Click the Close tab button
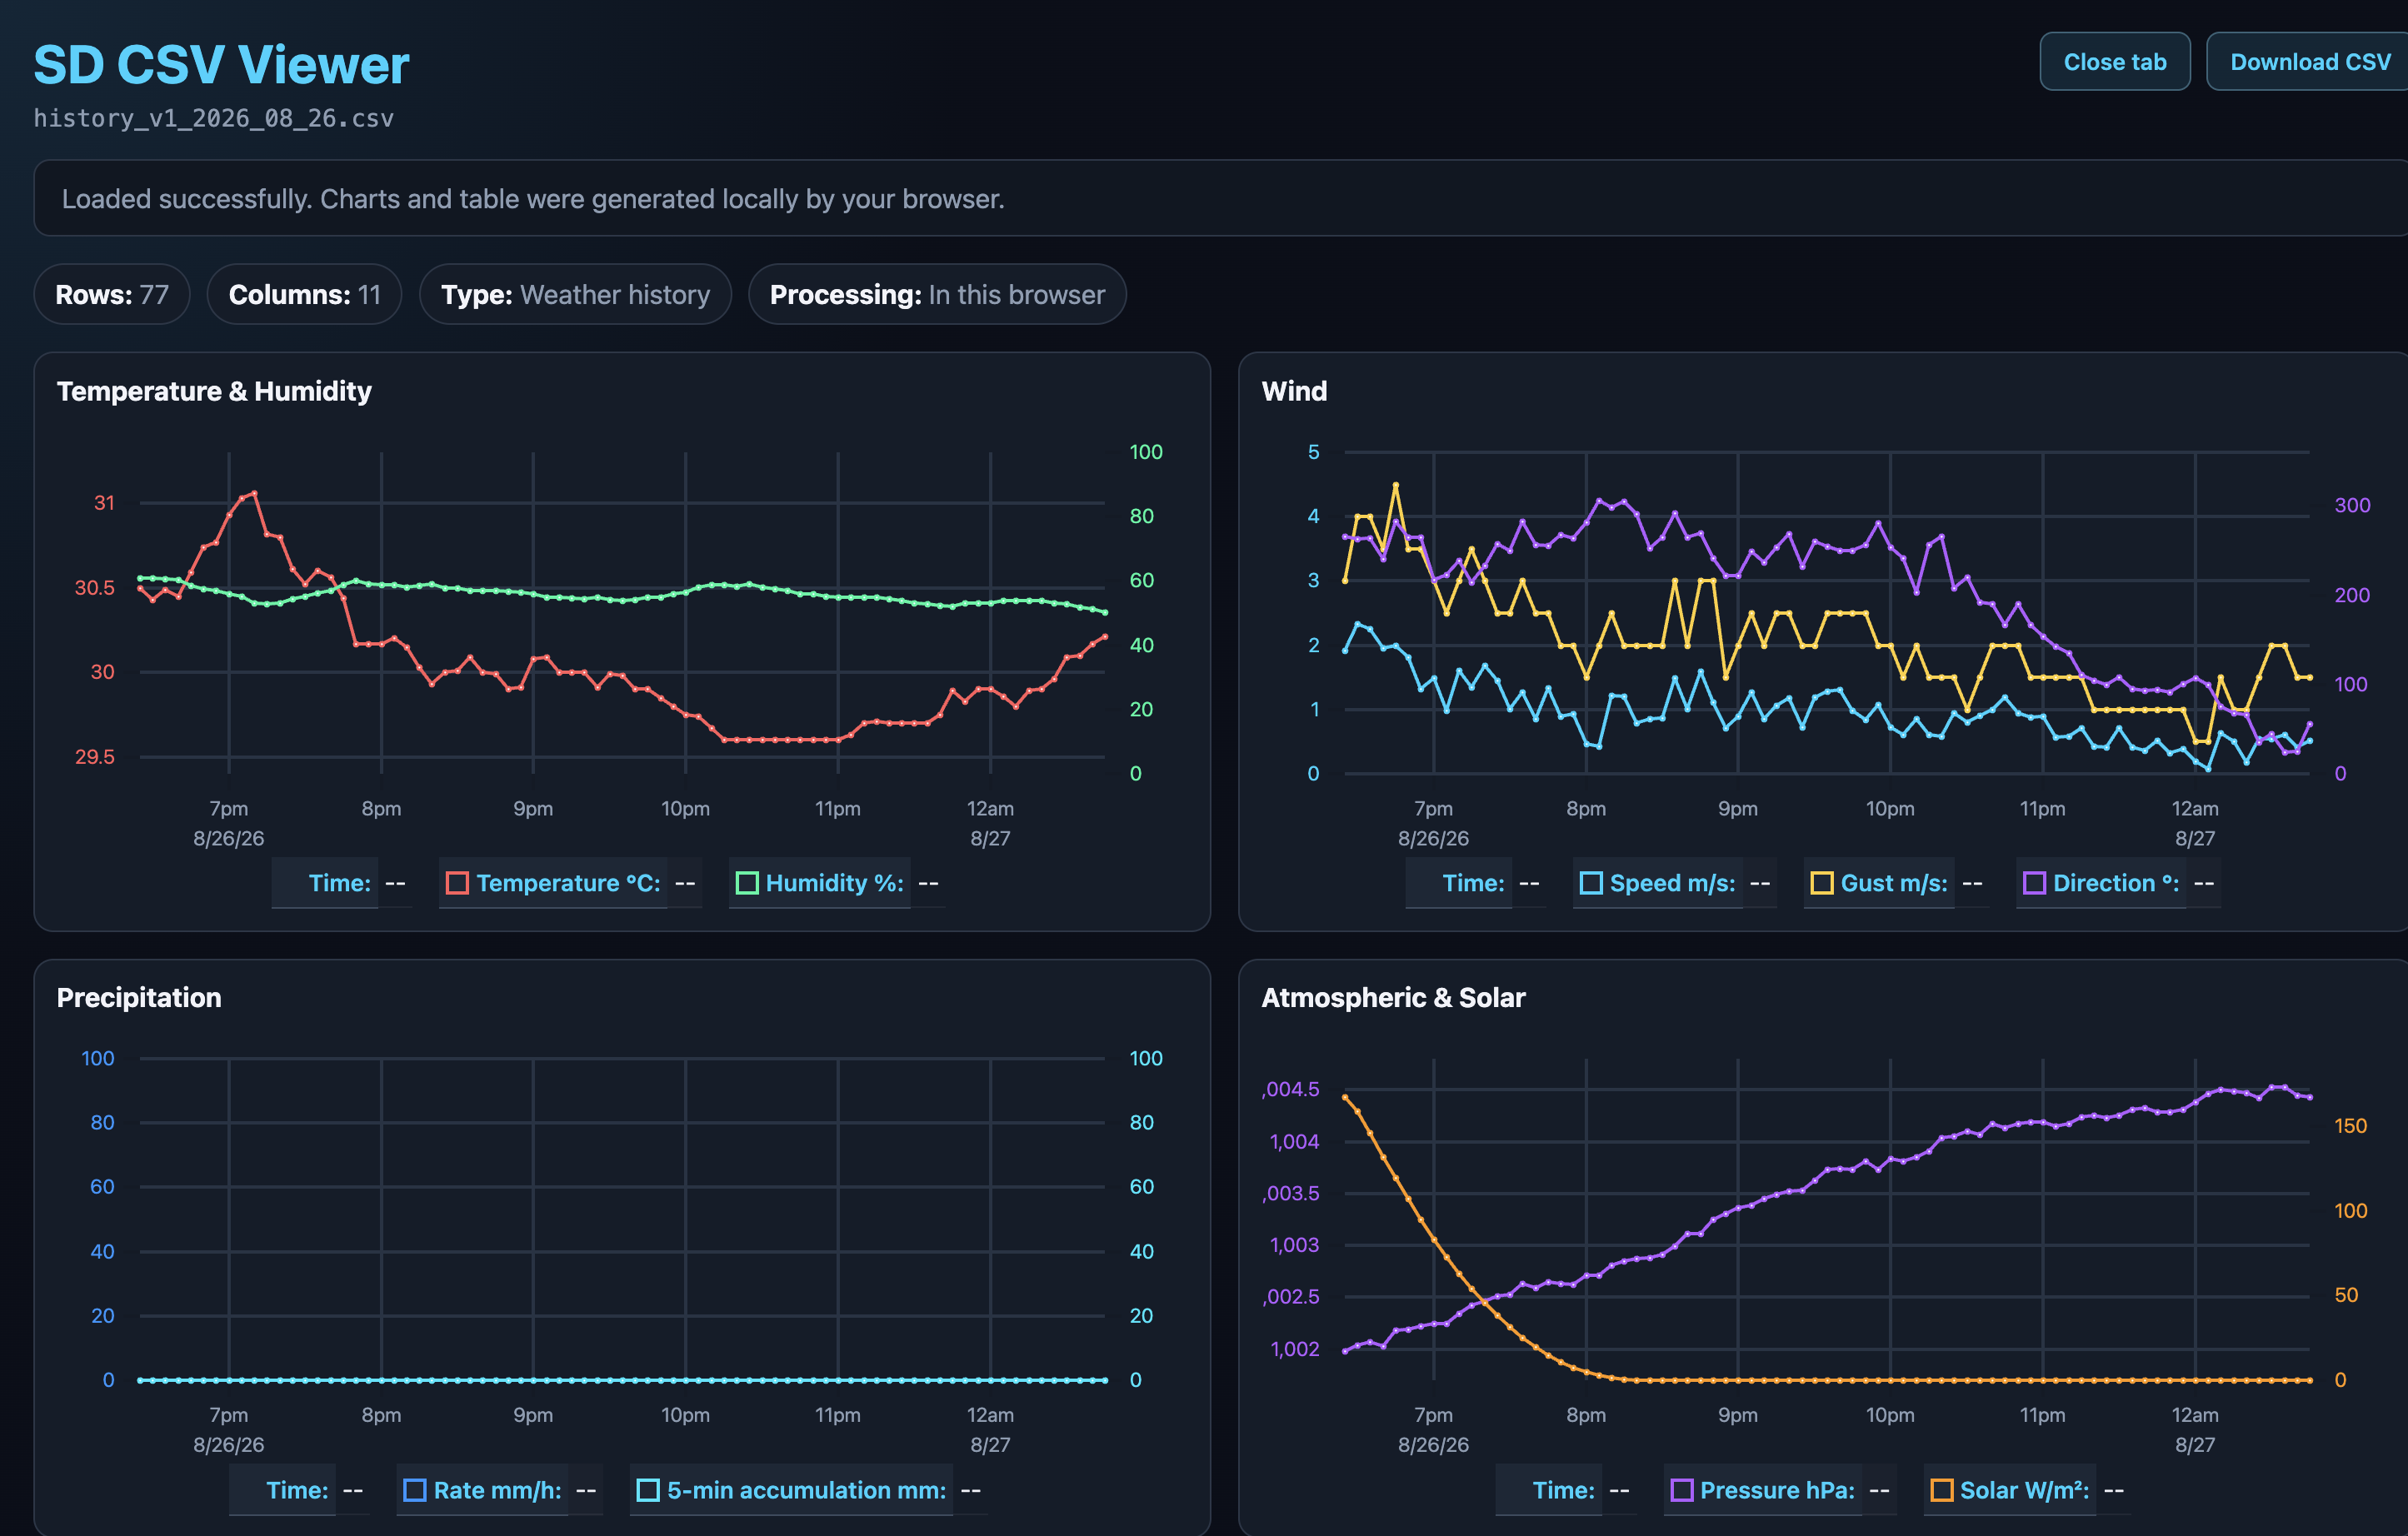 pos(2115,62)
